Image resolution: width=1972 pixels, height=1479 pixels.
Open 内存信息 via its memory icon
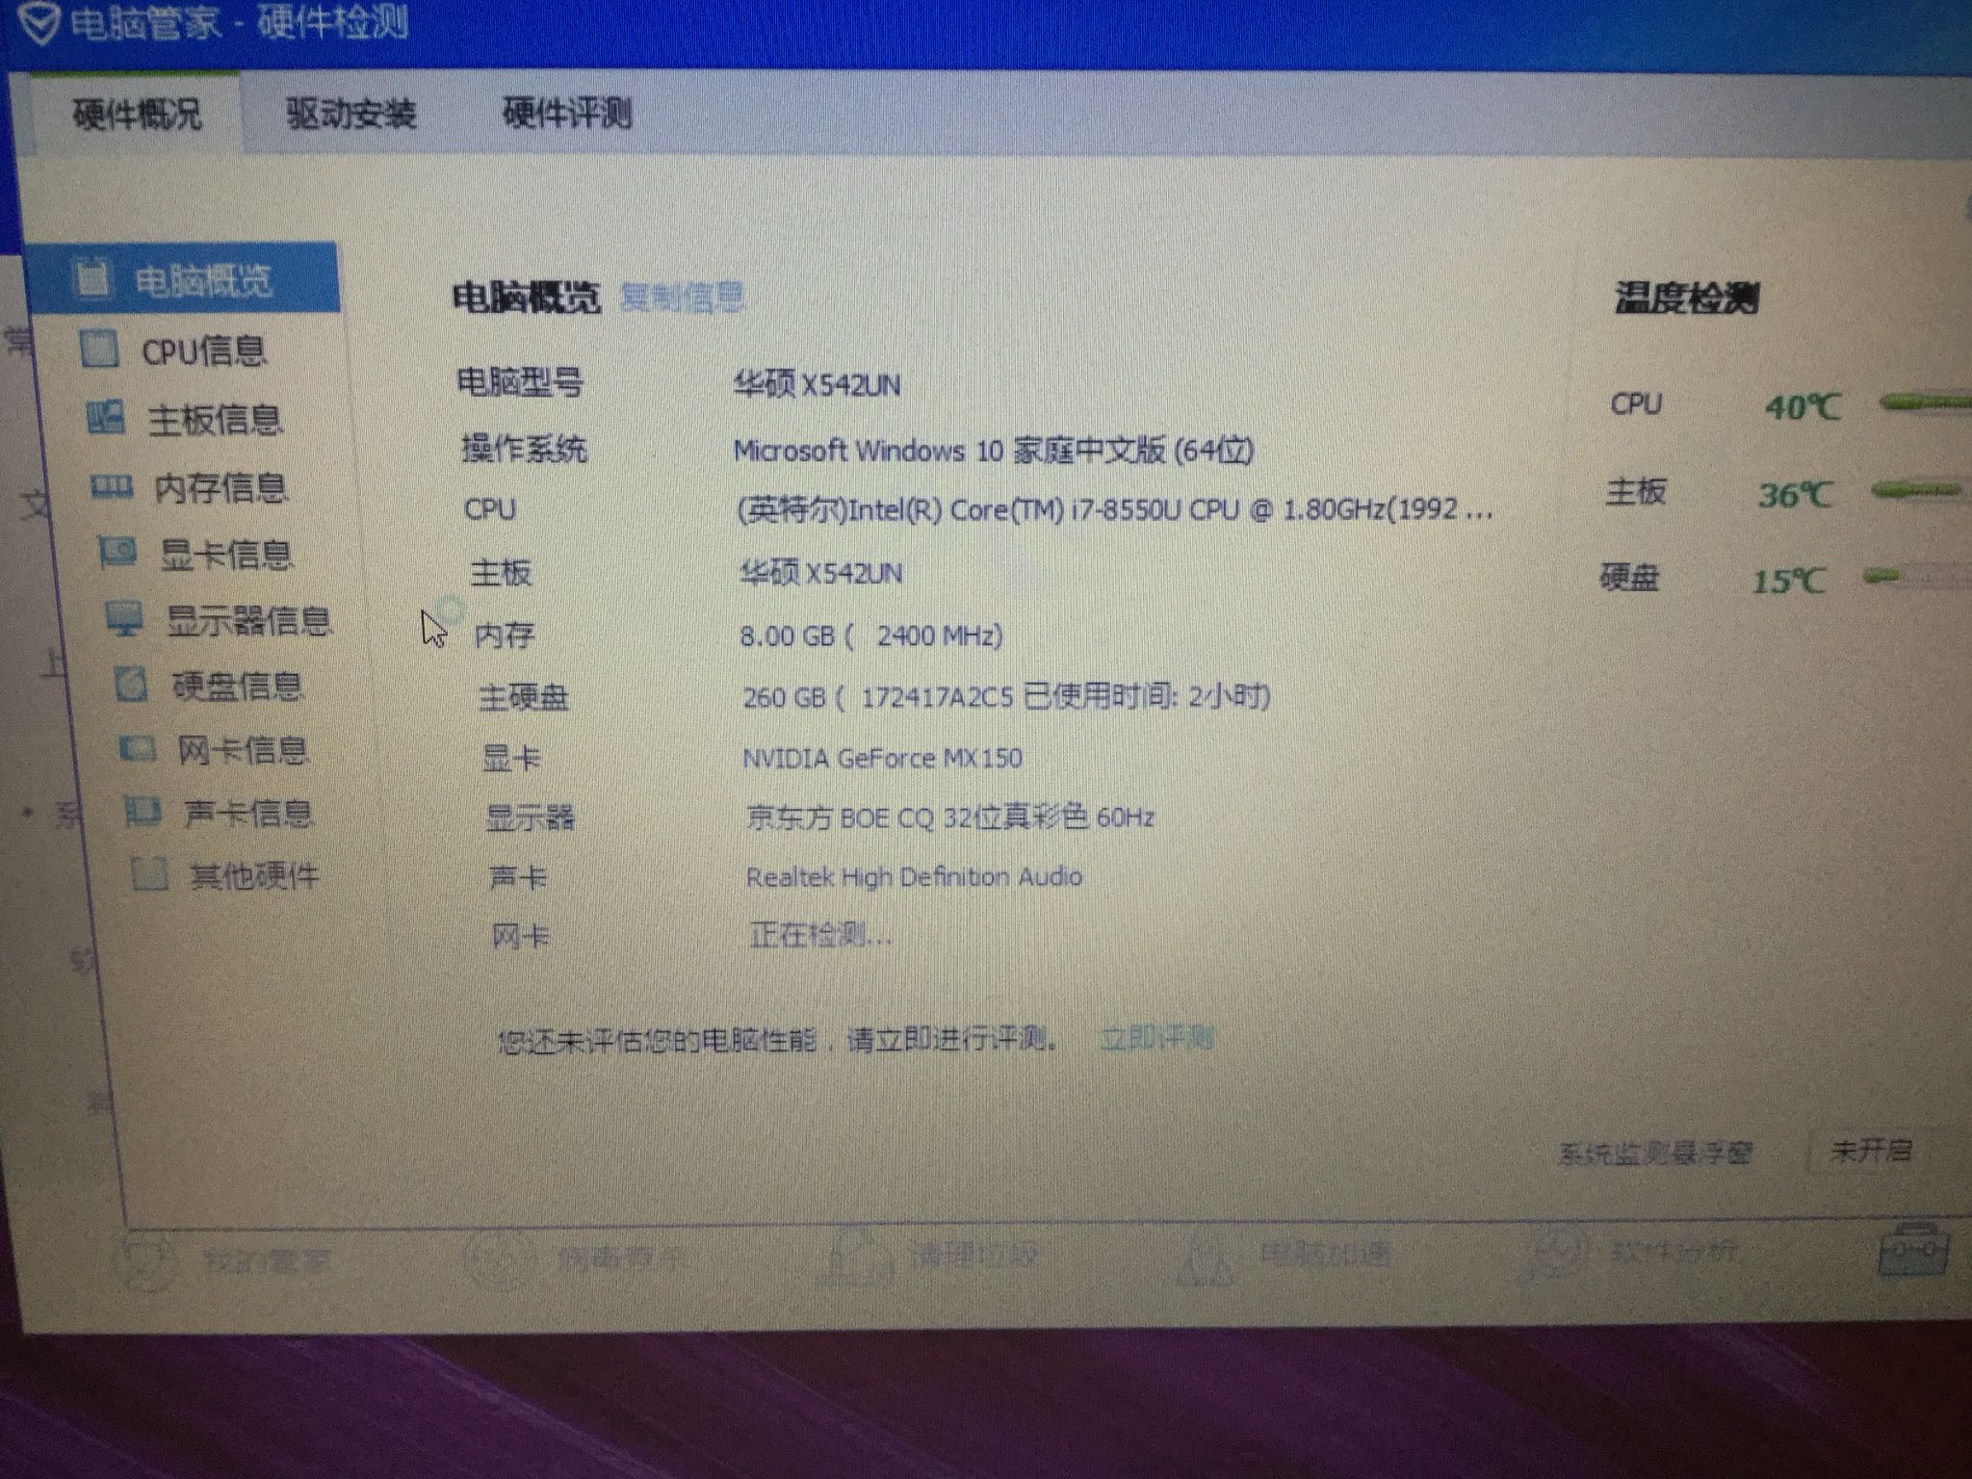click(112, 486)
